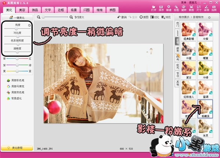Click the 保存 (Save) icon
The height and width of the screenshot is (158, 220).
[161, 8]
